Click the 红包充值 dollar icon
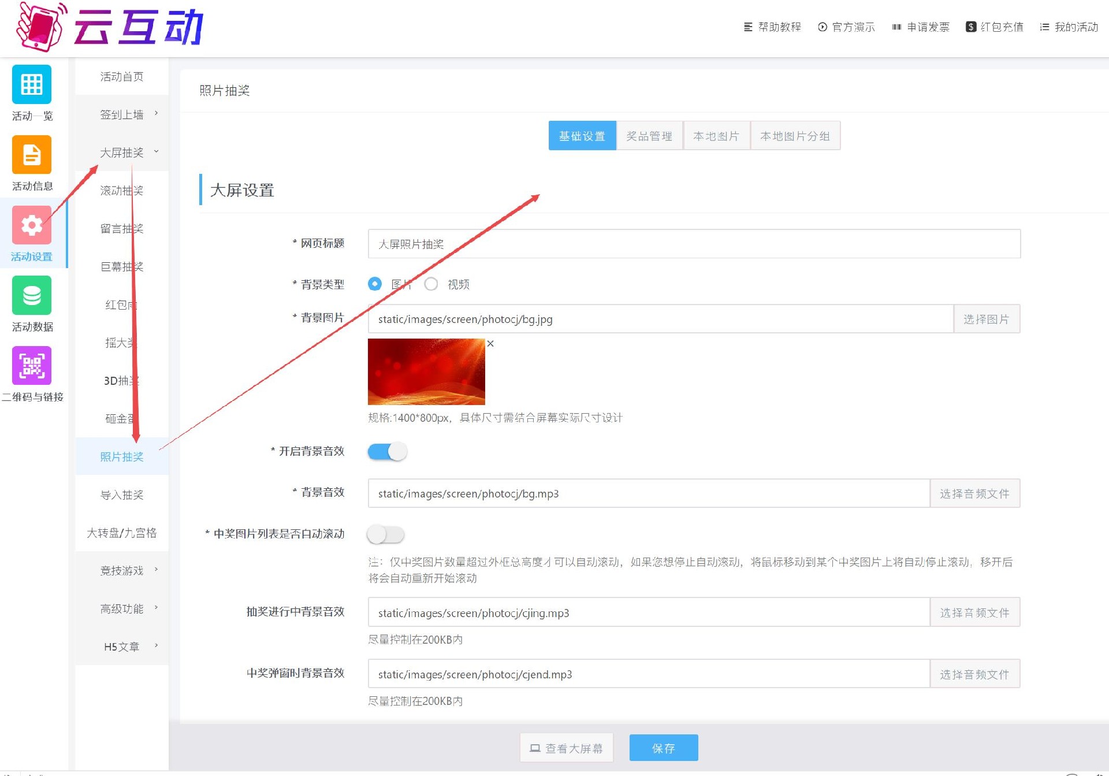This screenshot has height=776, width=1109. tap(971, 27)
